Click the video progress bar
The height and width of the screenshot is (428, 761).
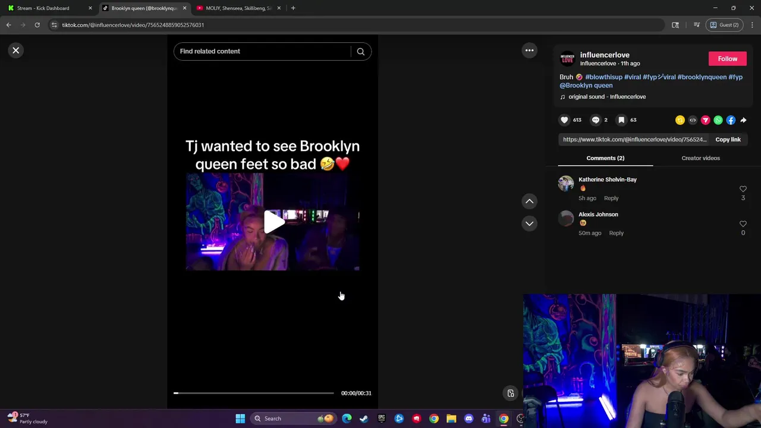point(254,393)
